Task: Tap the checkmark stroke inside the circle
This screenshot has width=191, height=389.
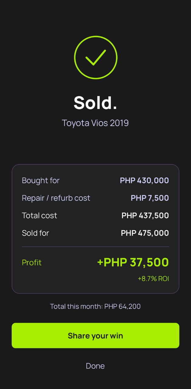Action: click(96, 58)
